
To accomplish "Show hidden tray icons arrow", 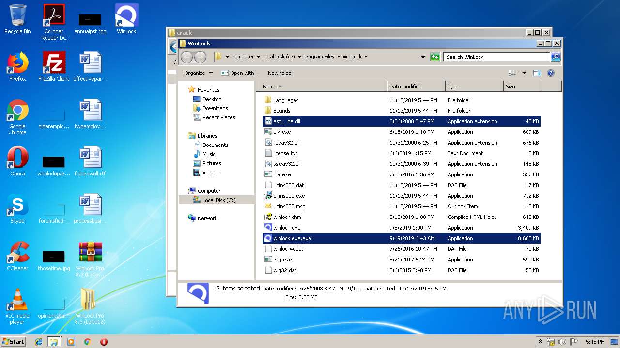I will coord(540,342).
